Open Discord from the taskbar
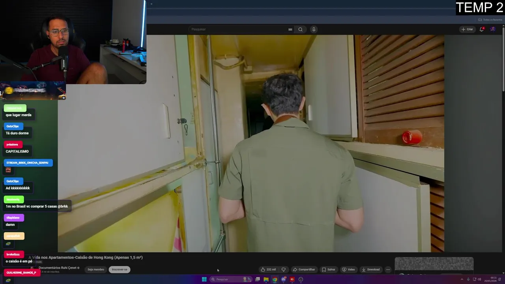Viewport: 505px width, 284px height. (283, 279)
